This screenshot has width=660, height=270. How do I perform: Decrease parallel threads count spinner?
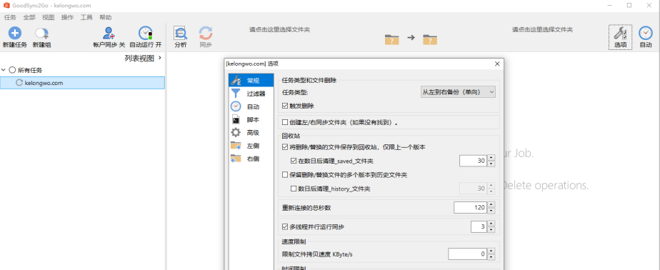(491, 230)
